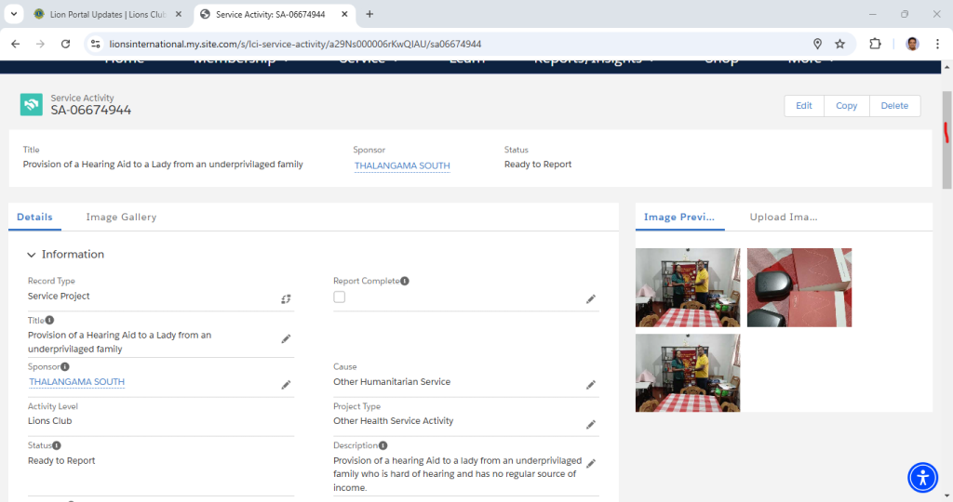Open the Sponsor info tooltip icon
Screen dimensions: 953x502
pos(65,366)
